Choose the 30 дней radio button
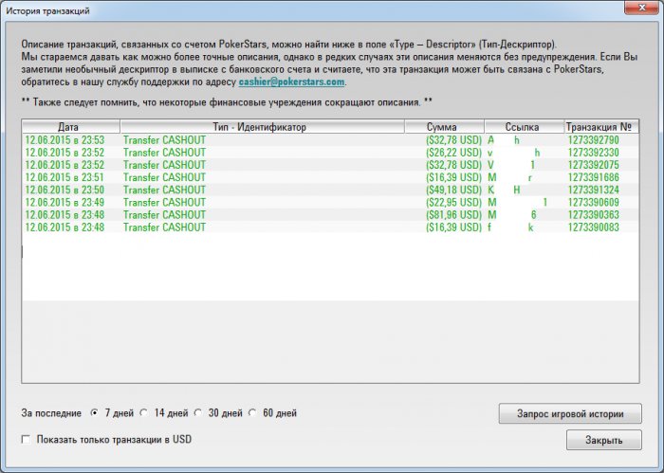 pyautogui.click(x=198, y=413)
